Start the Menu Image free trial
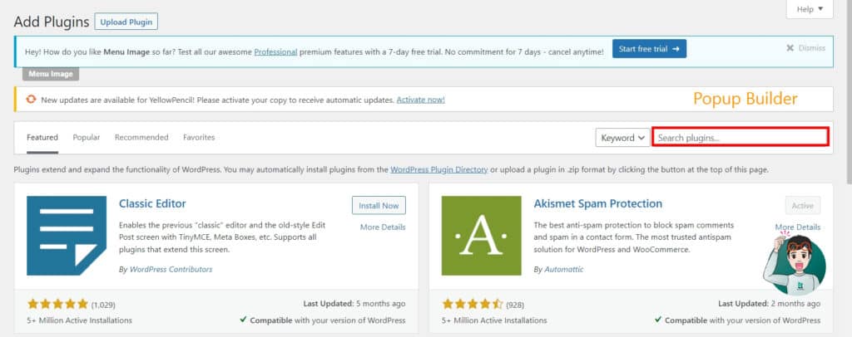This screenshot has width=852, height=337. 649,49
